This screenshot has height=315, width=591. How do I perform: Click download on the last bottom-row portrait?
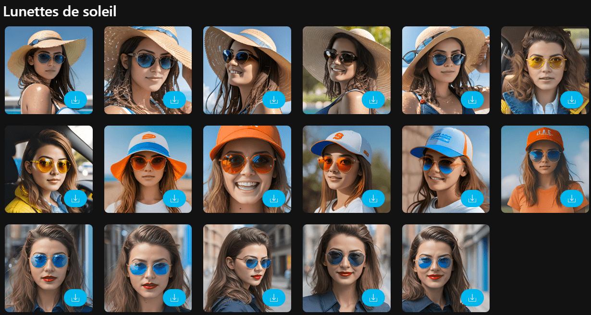[x=473, y=297]
